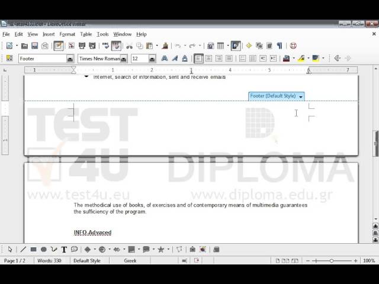Open Paragraph Style dropdown showing Footer
This screenshot has width=379, height=284.
pyautogui.click(x=70, y=59)
